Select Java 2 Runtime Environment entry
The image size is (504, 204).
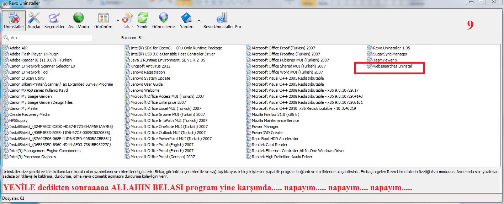tap(165, 60)
